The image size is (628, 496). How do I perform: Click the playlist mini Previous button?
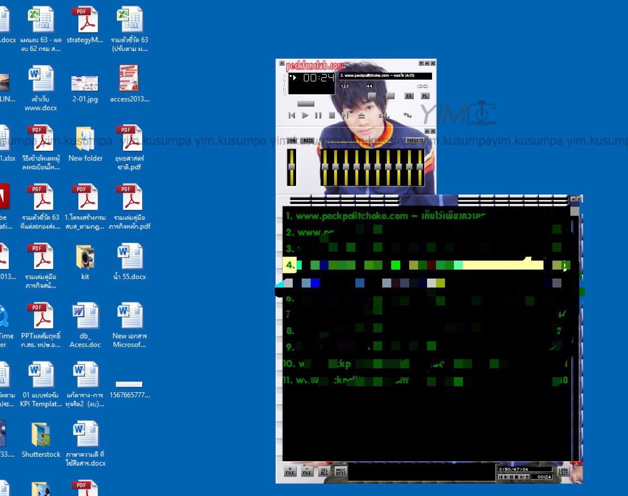pos(500,477)
